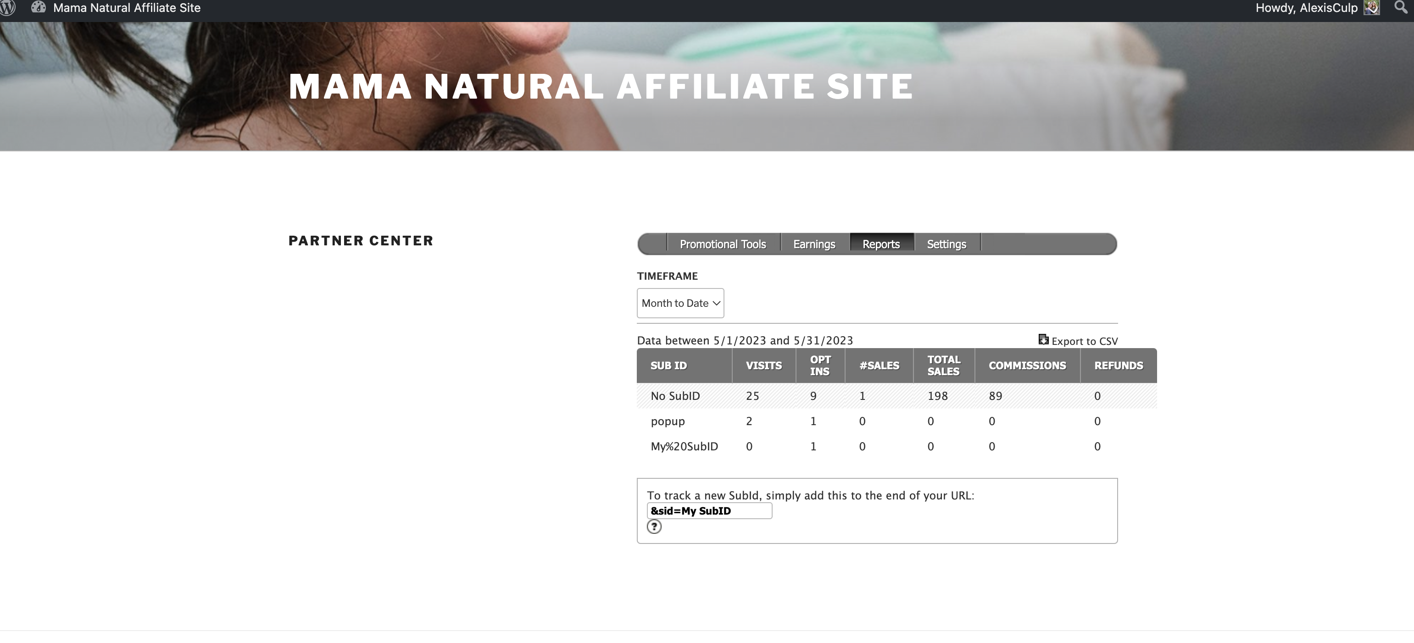Image resolution: width=1414 pixels, height=643 pixels.
Task: Click the TIMEFRAME label
Action: pyautogui.click(x=667, y=276)
